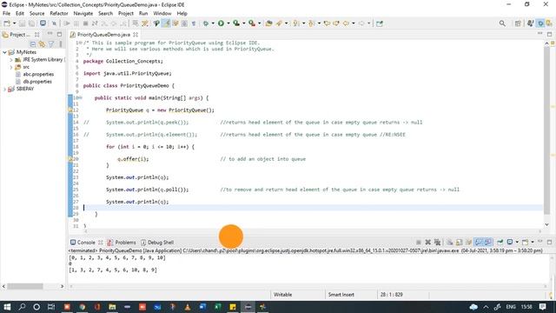
Task: Open the Project menu
Action: point(125,14)
